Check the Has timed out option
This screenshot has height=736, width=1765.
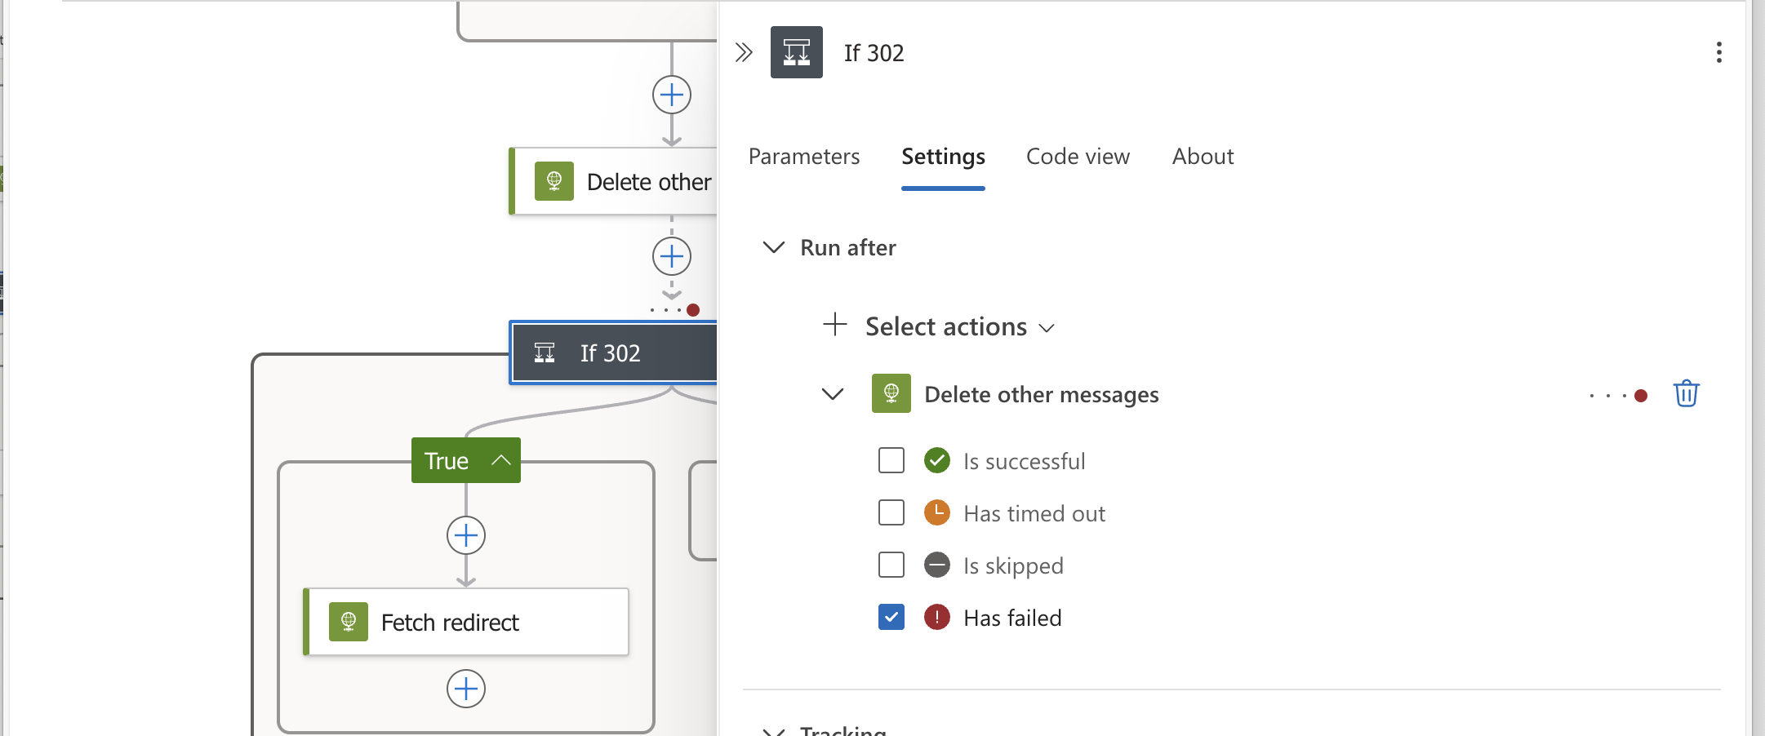(x=891, y=512)
